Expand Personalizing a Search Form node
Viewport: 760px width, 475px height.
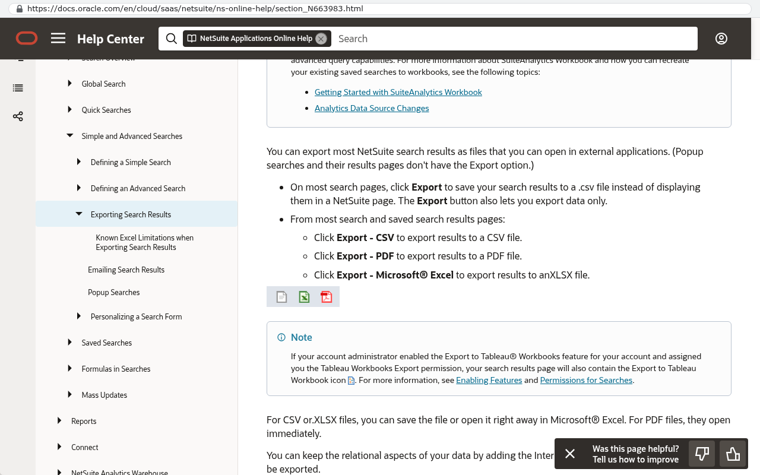point(79,316)
